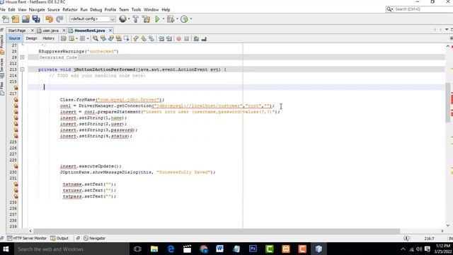Open the default config combo box
453x255 pixels.
click(93, 19)
